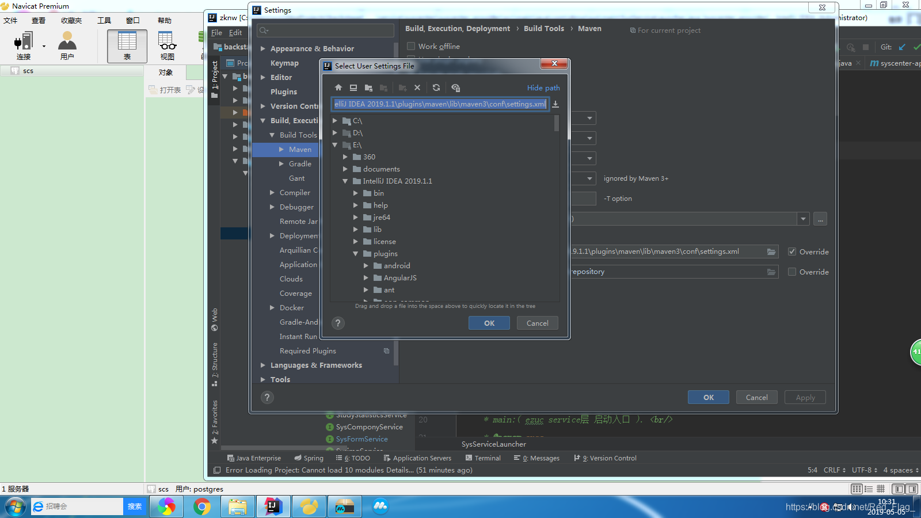The image size is (921, 518).
Task: Collapse the E:\ drive node
Action: pyautogui.click(x=335, y=145)
